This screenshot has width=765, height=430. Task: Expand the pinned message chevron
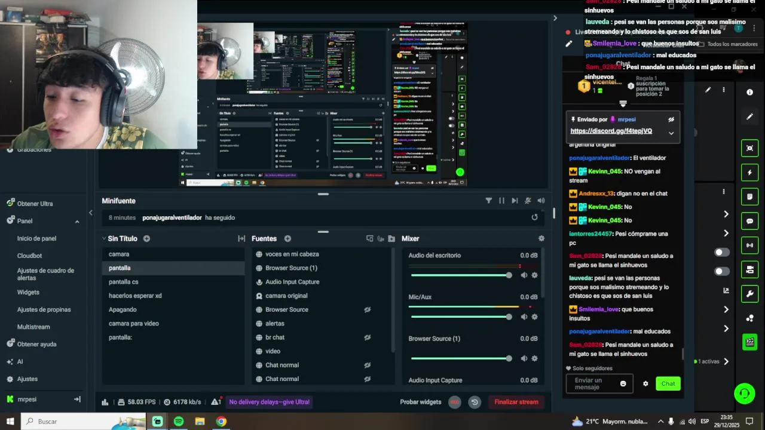click(671, 133)
